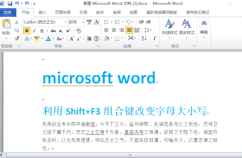The width and height of the screenshot is (242, 158).
Task: Open borders dropdown arrow
Action: pyautogui.click(x=122, y=38)
